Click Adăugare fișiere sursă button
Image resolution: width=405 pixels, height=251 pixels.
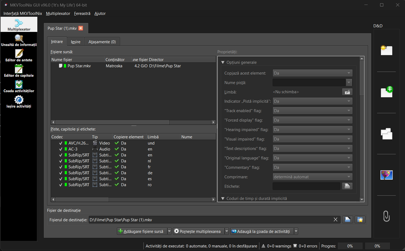click(x=142, y=231)
